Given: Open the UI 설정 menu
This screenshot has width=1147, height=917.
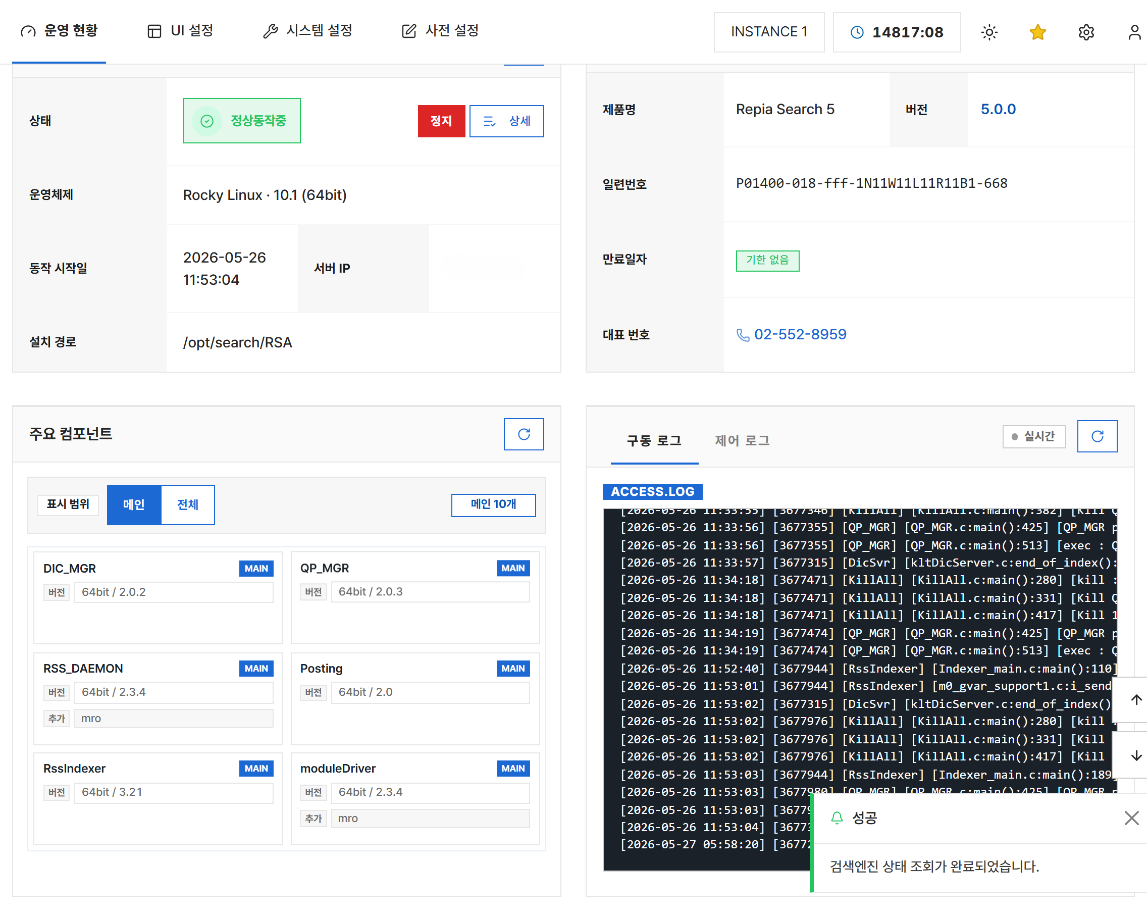Looking at the screenshot, I should (180, 31).
